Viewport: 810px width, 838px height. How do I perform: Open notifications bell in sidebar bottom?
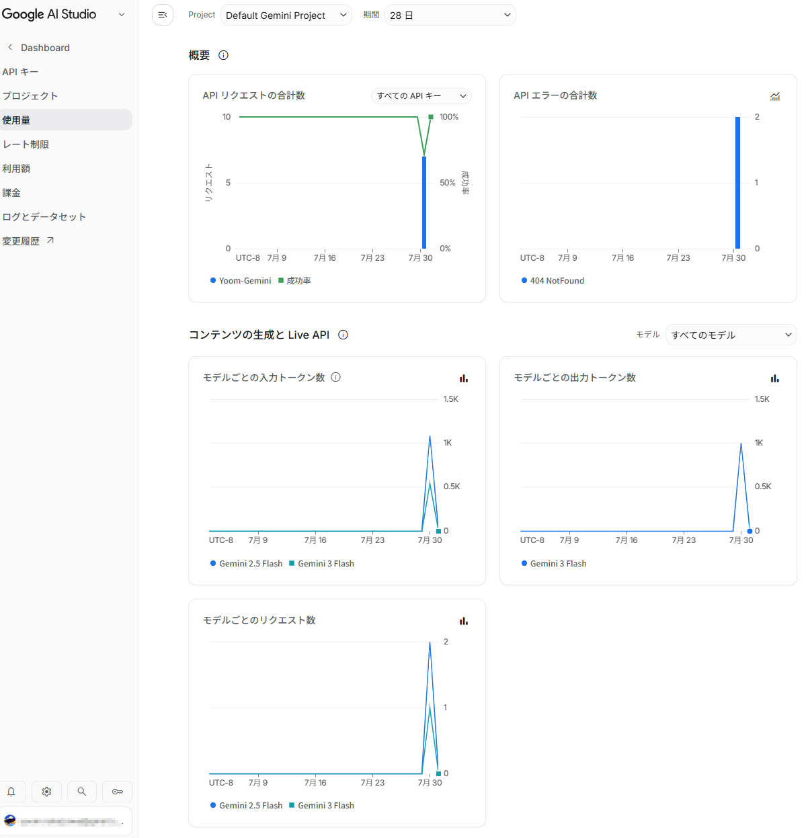click(11, 792)
